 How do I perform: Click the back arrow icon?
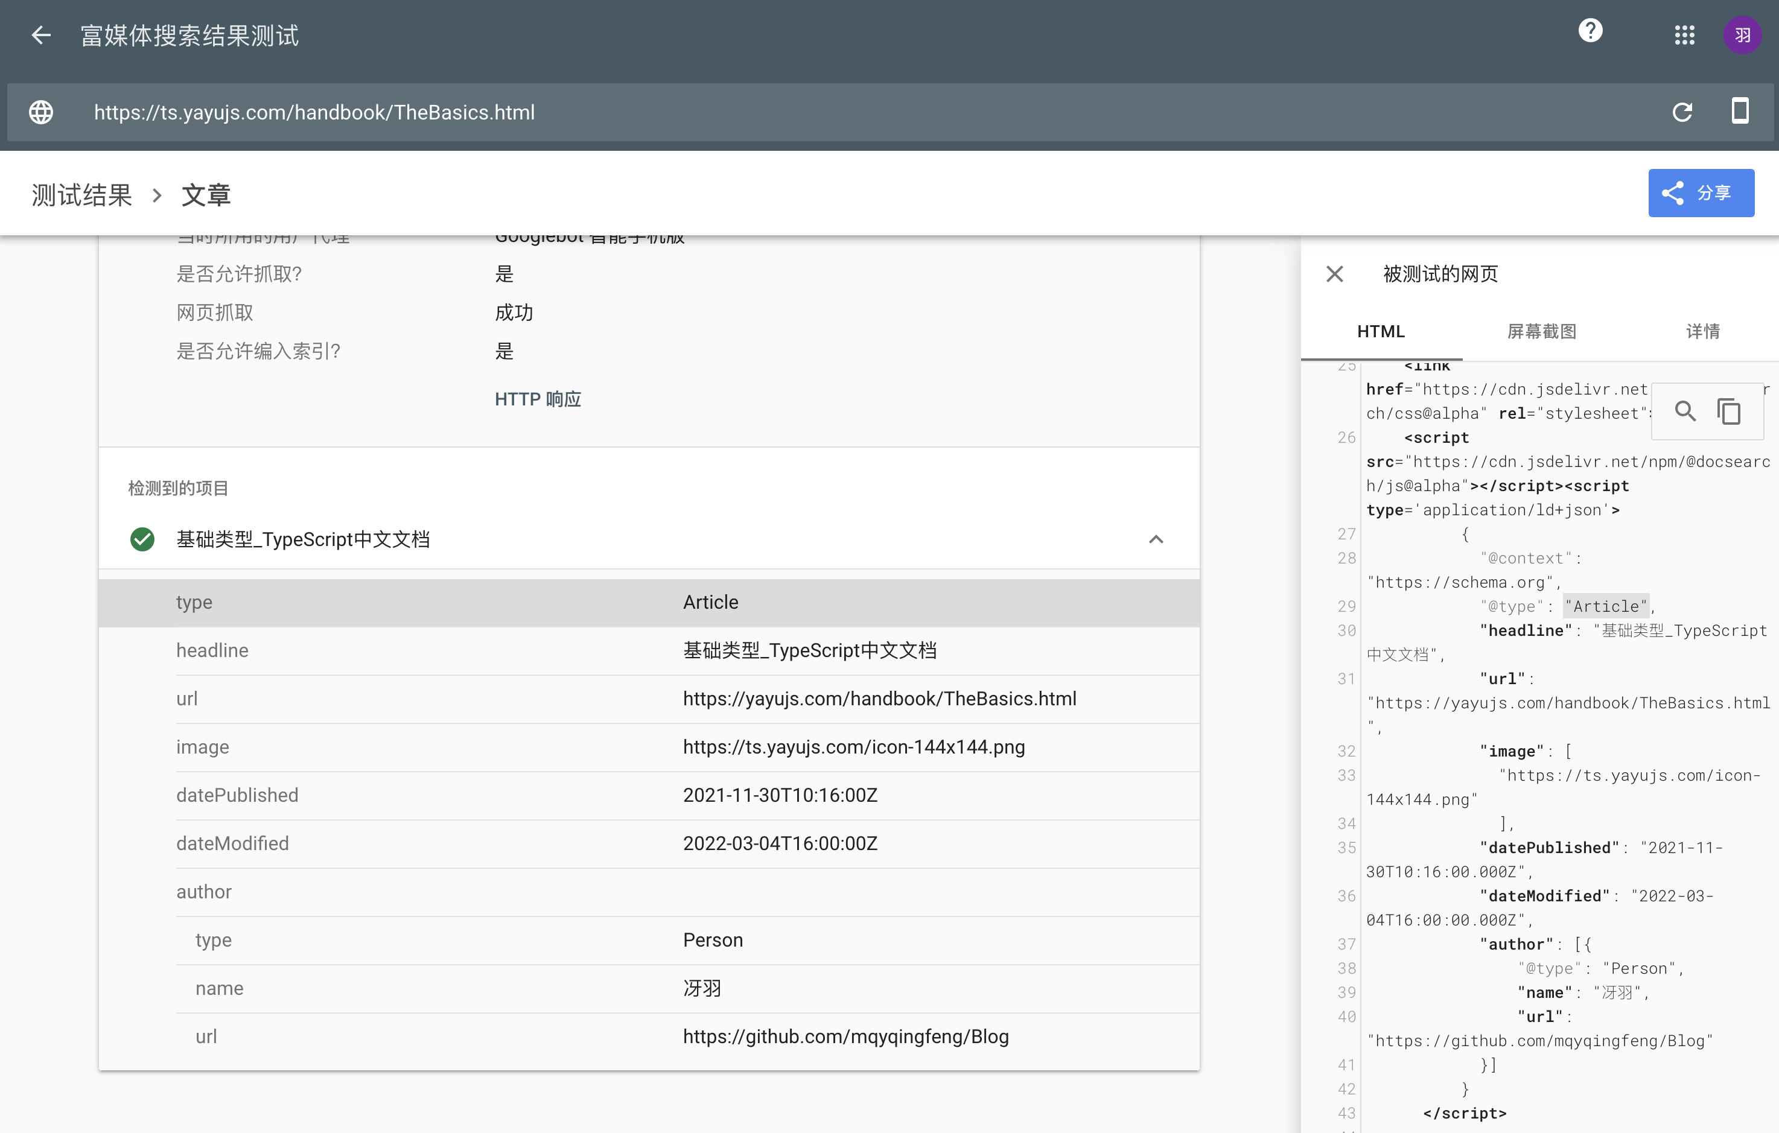42,35
